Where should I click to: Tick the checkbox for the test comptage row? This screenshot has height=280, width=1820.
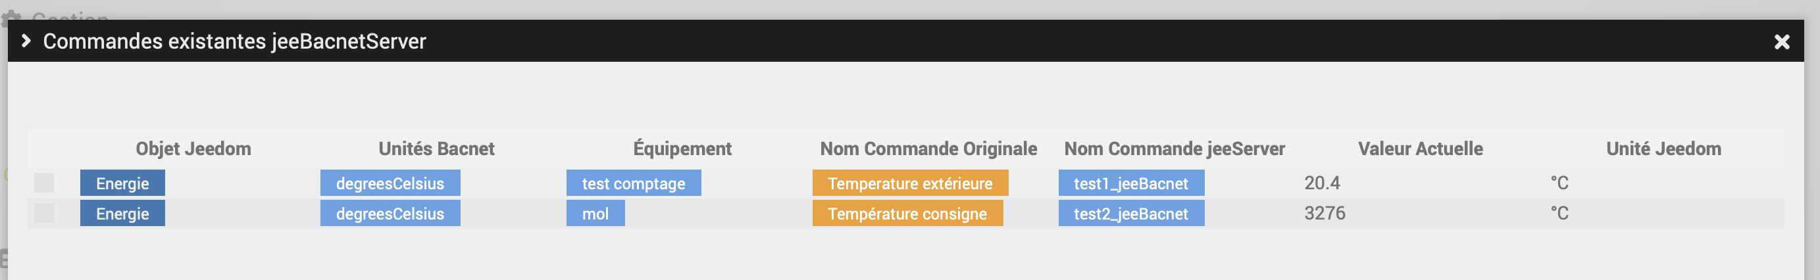(44, 183)
